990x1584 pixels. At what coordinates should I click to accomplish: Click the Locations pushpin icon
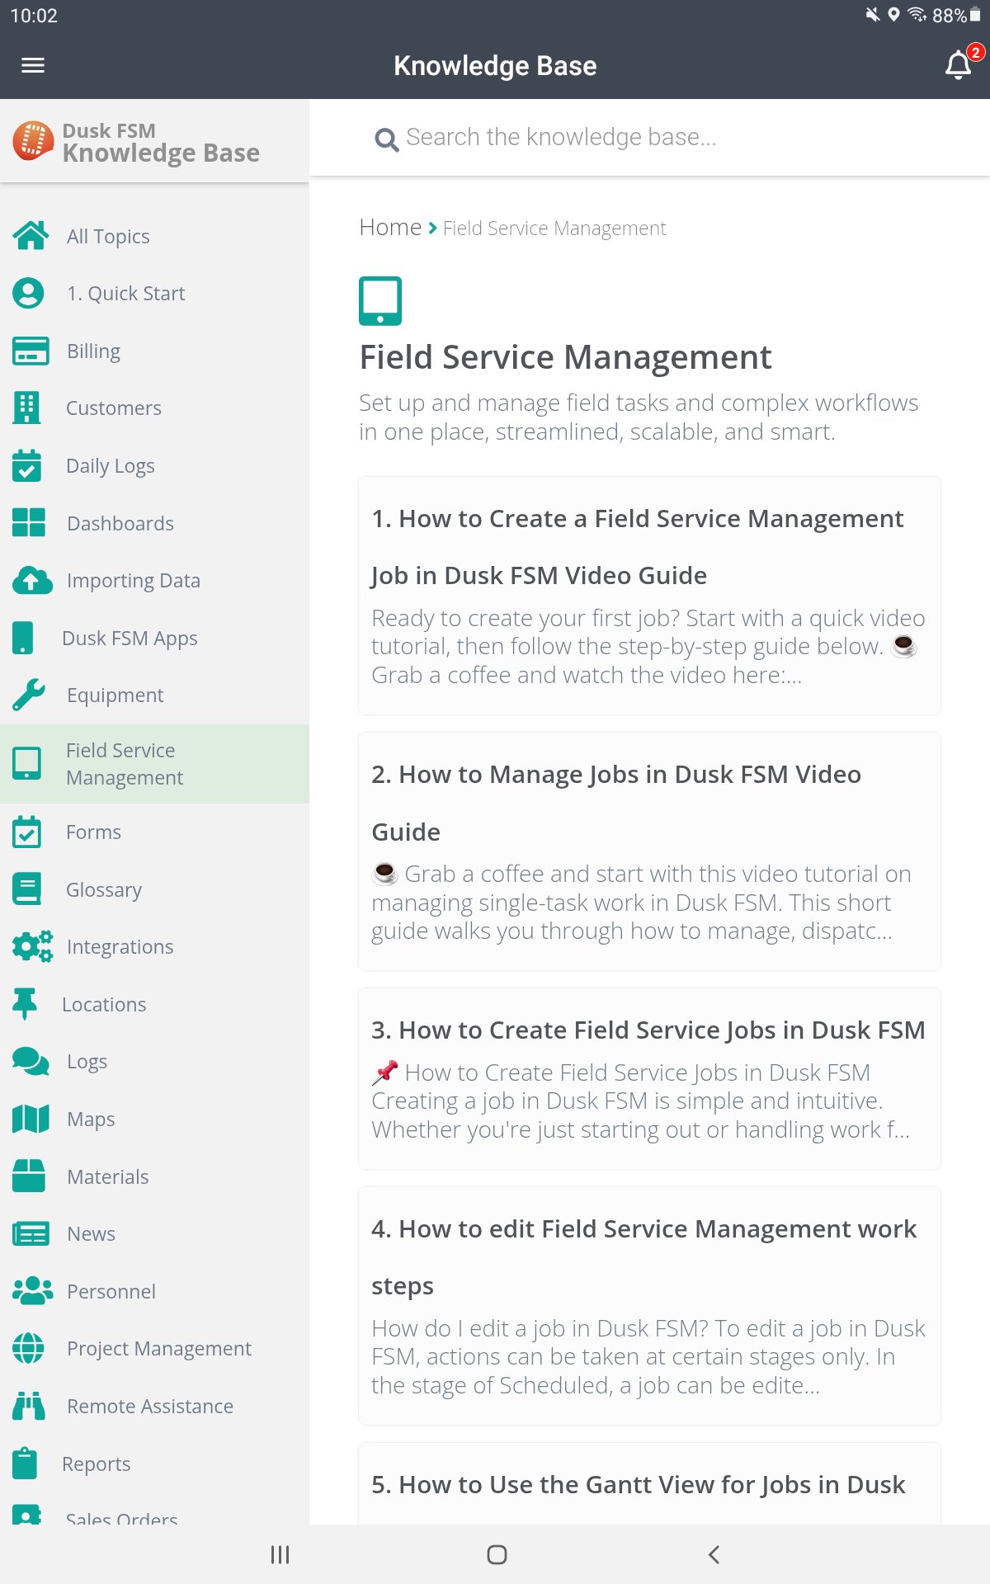[x=25, y=1004]
